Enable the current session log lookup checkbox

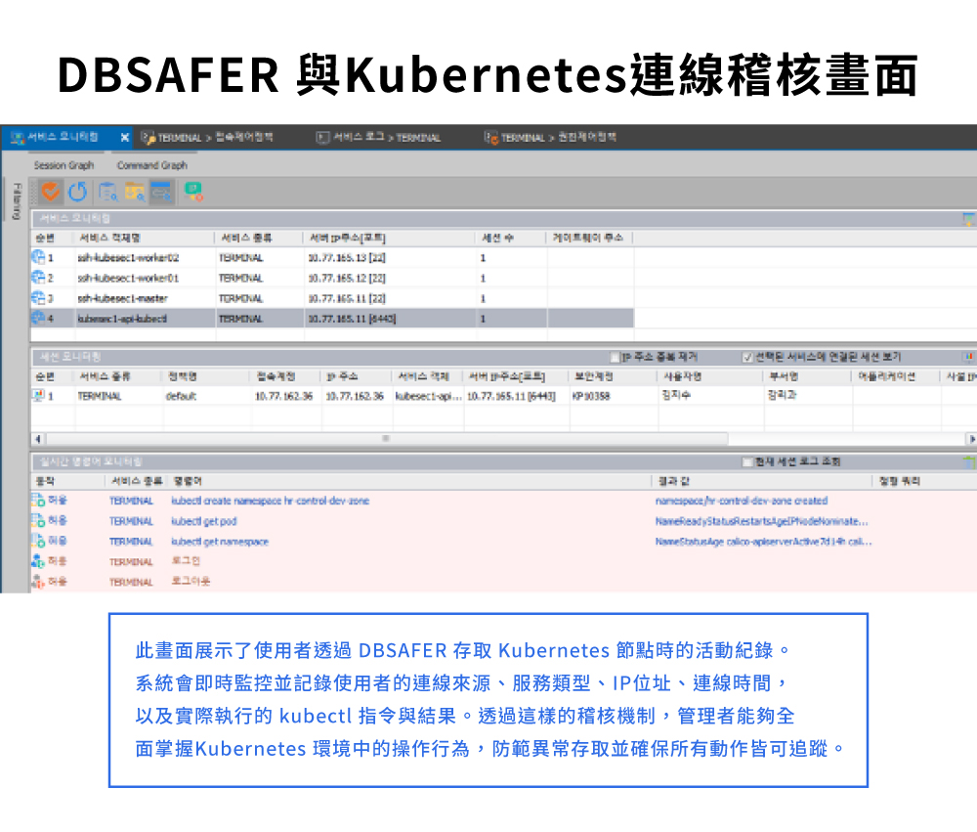coord(747,461)
